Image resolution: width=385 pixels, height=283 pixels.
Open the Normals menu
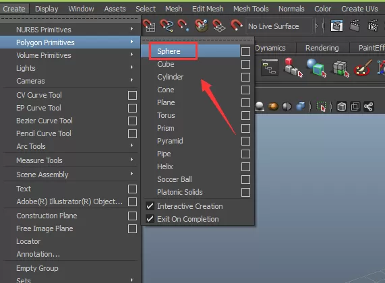(x=291, y=9)
